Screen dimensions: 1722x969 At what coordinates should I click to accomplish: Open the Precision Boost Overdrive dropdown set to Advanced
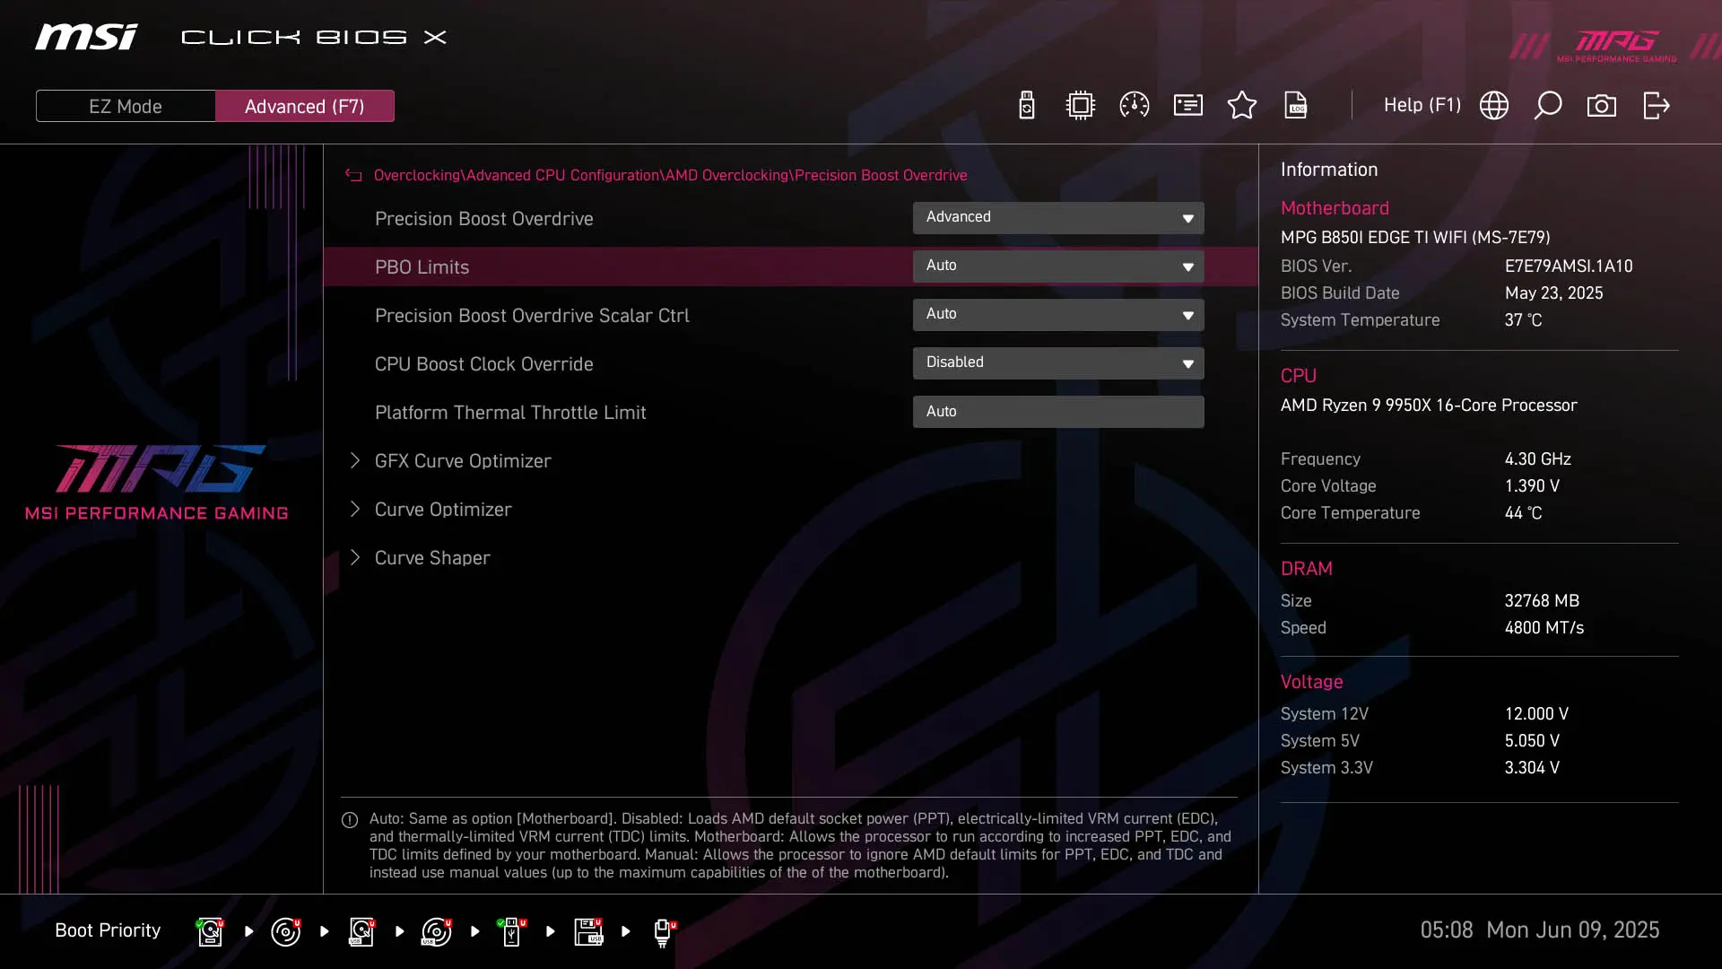(1058, 217)
